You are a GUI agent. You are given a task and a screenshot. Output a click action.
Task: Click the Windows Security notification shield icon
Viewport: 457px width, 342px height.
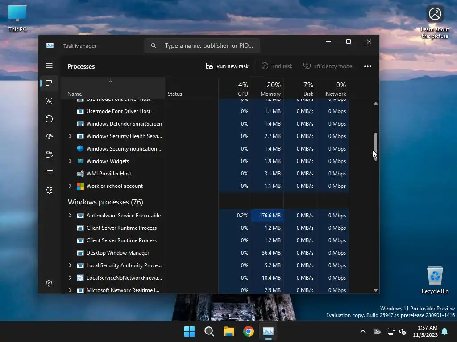80,149
